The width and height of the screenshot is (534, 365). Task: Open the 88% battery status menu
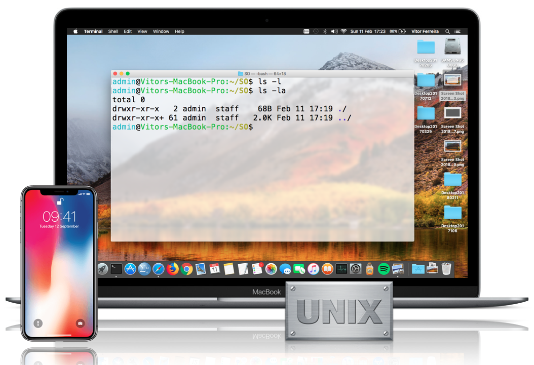pyautogui.click(x=398, y=31)
